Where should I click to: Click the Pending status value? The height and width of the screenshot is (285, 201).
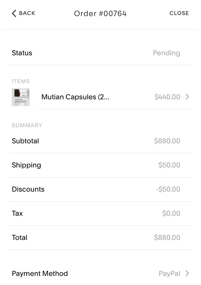[166, 53]
